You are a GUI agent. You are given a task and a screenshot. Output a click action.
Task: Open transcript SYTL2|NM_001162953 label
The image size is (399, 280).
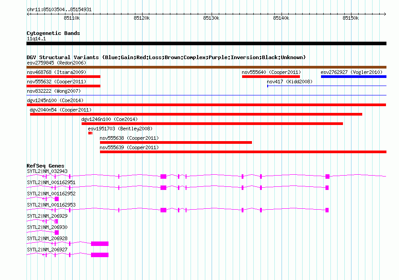pos(51,205)
